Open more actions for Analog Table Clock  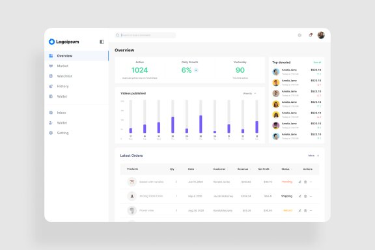311,196
